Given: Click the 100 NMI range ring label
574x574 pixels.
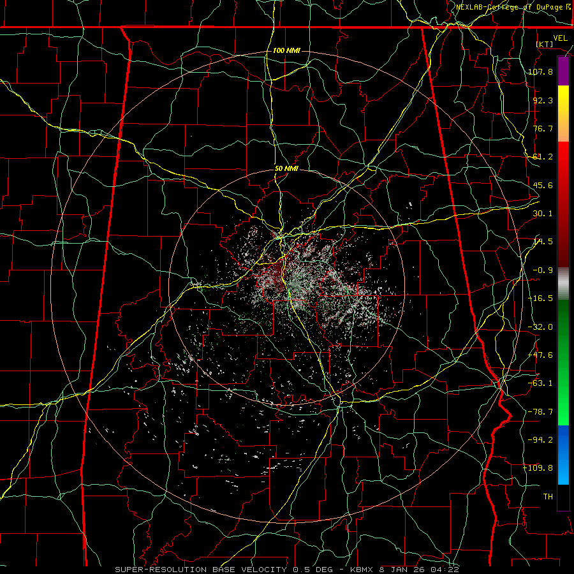Looking at the screenshot, I should click(286, 50).
